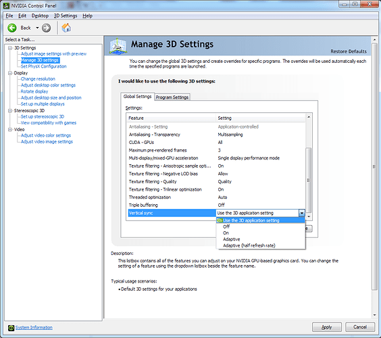Click the System Information icon
Screen dimensions: 381x338
point(11,328)
